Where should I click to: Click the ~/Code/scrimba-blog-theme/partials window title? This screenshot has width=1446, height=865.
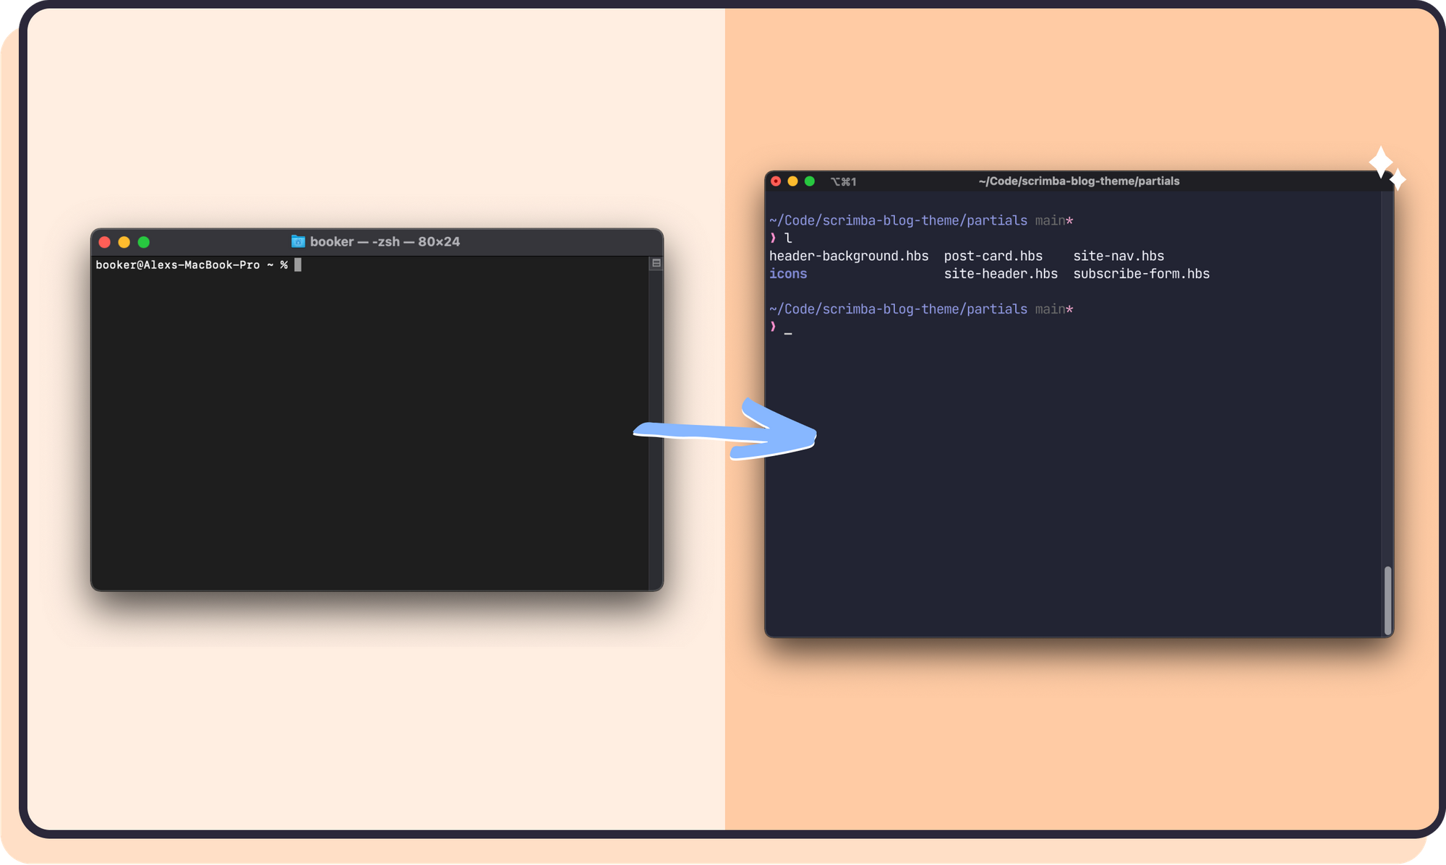coord(1079,181)
